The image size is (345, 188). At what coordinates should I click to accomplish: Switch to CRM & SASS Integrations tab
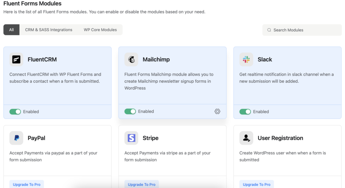(49, 30)
